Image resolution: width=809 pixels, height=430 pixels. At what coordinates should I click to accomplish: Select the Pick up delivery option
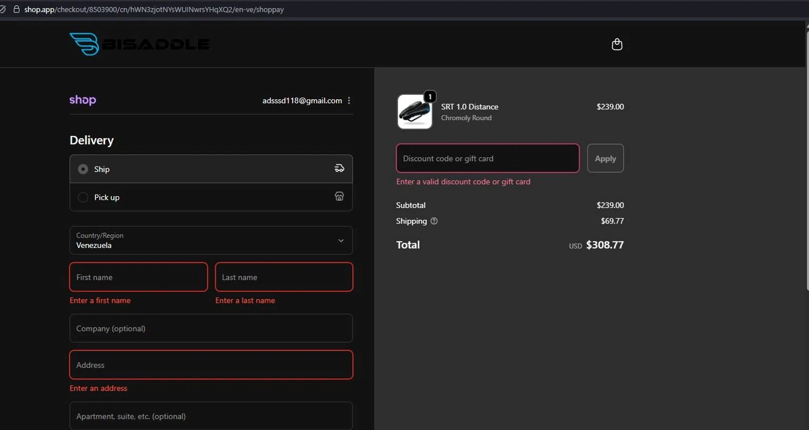[211, 197]
